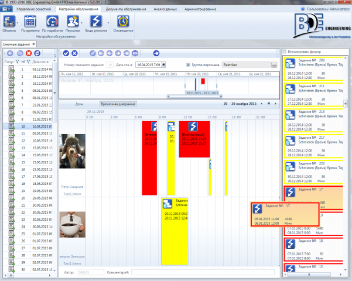Select the Электрик coffee cup photo

[x=72, y=224]
